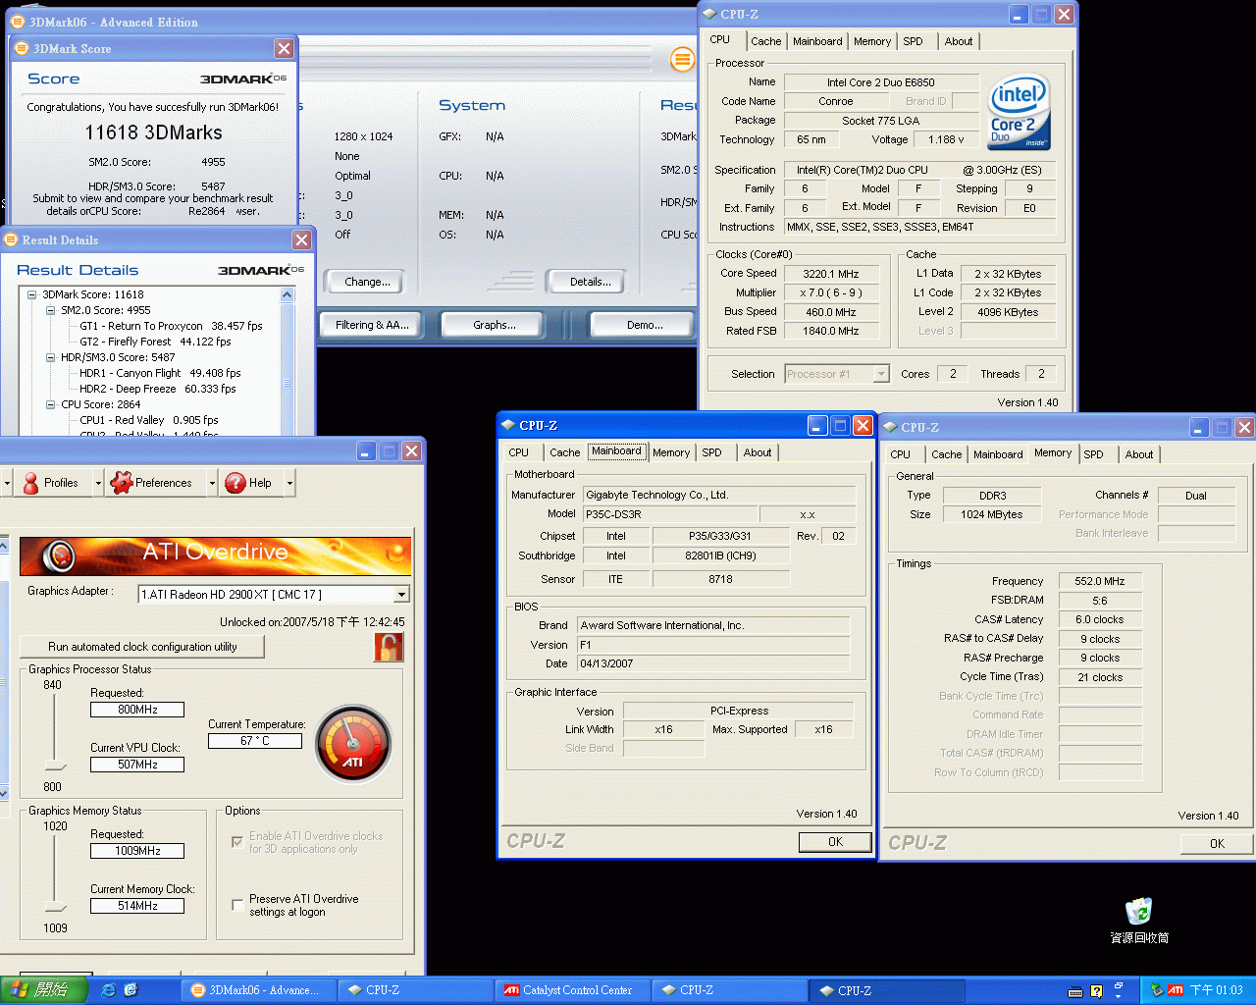Viewport: 1256px width, 1005px height.
Task: Collapse the 3DMark Score: 11618 tree node
Action: click(x=31, y=294)
